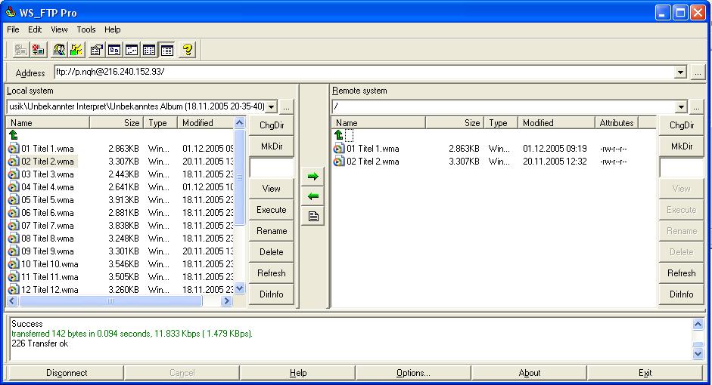Image resolution: width=712 pixels, height=385 pixels.
Task: Switch to list view toolbar button
Action: click(149, 50)
